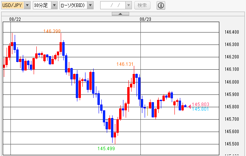Viewport: 246px width, 156px height.
Task: Click the 145.600 axis value
Action: point(232,132)
